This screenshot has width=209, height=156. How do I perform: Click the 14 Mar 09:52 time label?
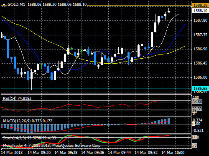(146, 153)
